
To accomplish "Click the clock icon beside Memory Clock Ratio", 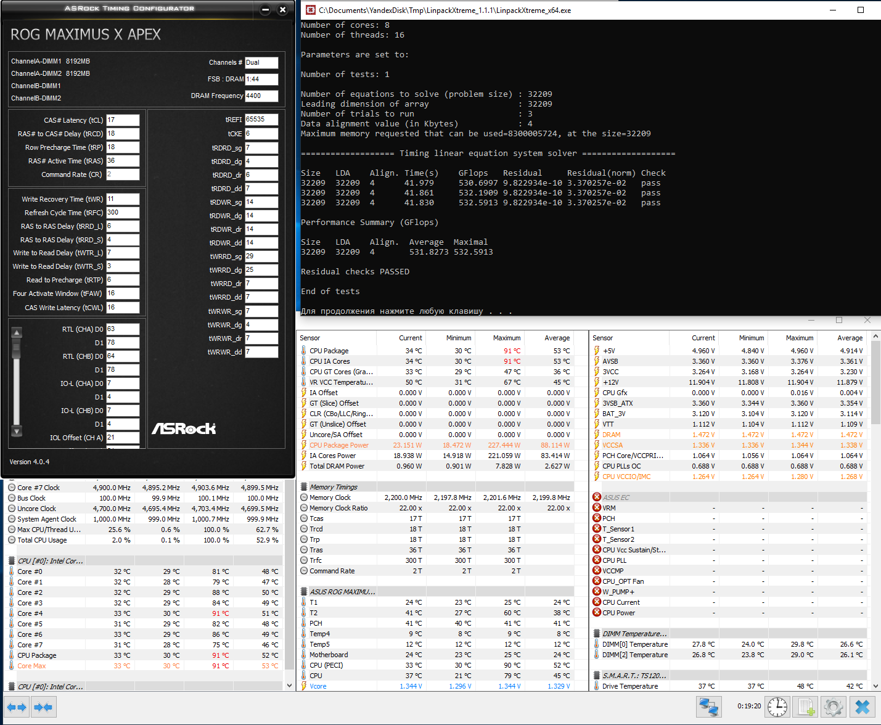I will tap(304, 508).
